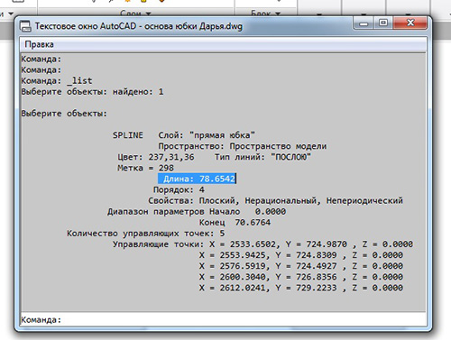Click the Порядок: 4 line

[x=179, y=190]
